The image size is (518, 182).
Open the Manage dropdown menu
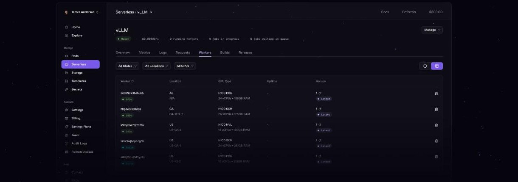pyautogui.click(x=432, y=30)
